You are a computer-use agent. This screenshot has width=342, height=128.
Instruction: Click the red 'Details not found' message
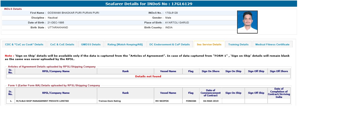tap(148, 76)
